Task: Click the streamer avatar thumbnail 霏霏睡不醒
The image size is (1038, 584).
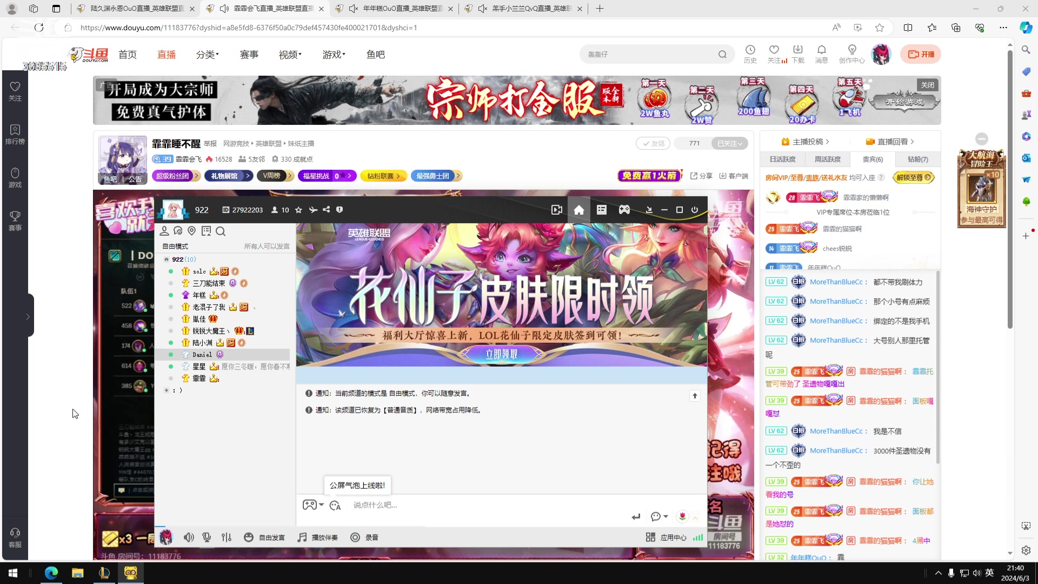Action: [123, 160]
